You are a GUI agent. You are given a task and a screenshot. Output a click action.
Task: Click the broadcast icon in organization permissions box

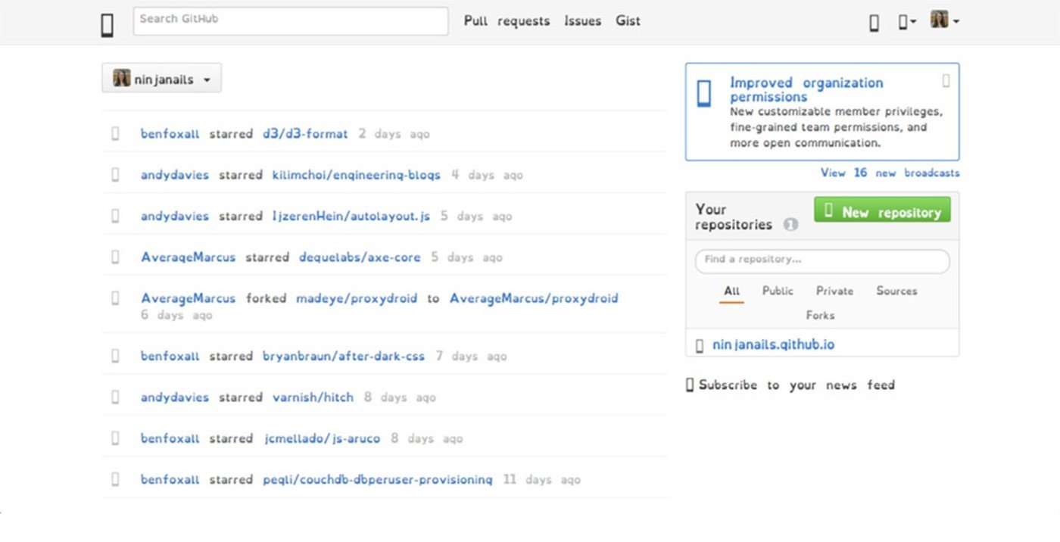click(704, 94)
